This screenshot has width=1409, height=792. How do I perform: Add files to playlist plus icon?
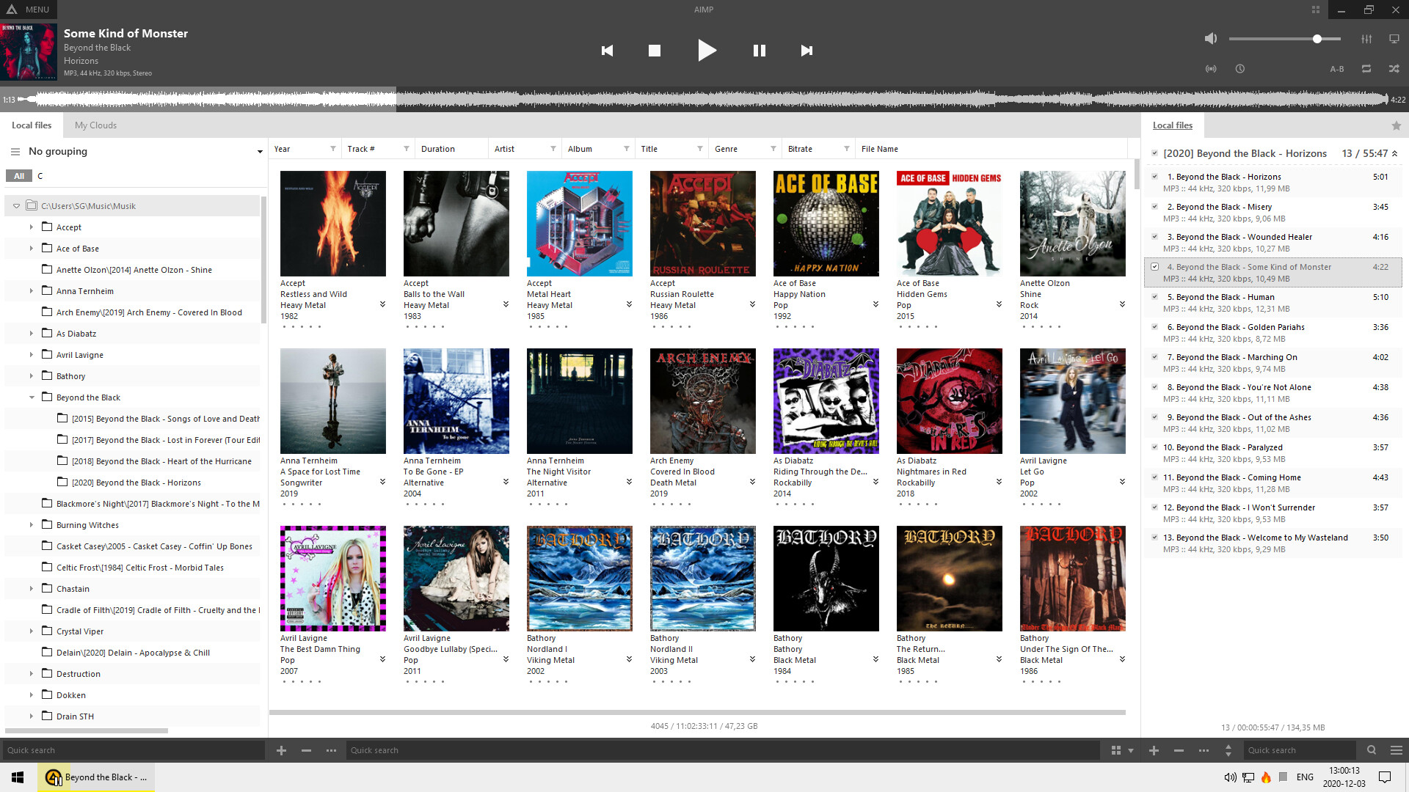[1154, 750]
